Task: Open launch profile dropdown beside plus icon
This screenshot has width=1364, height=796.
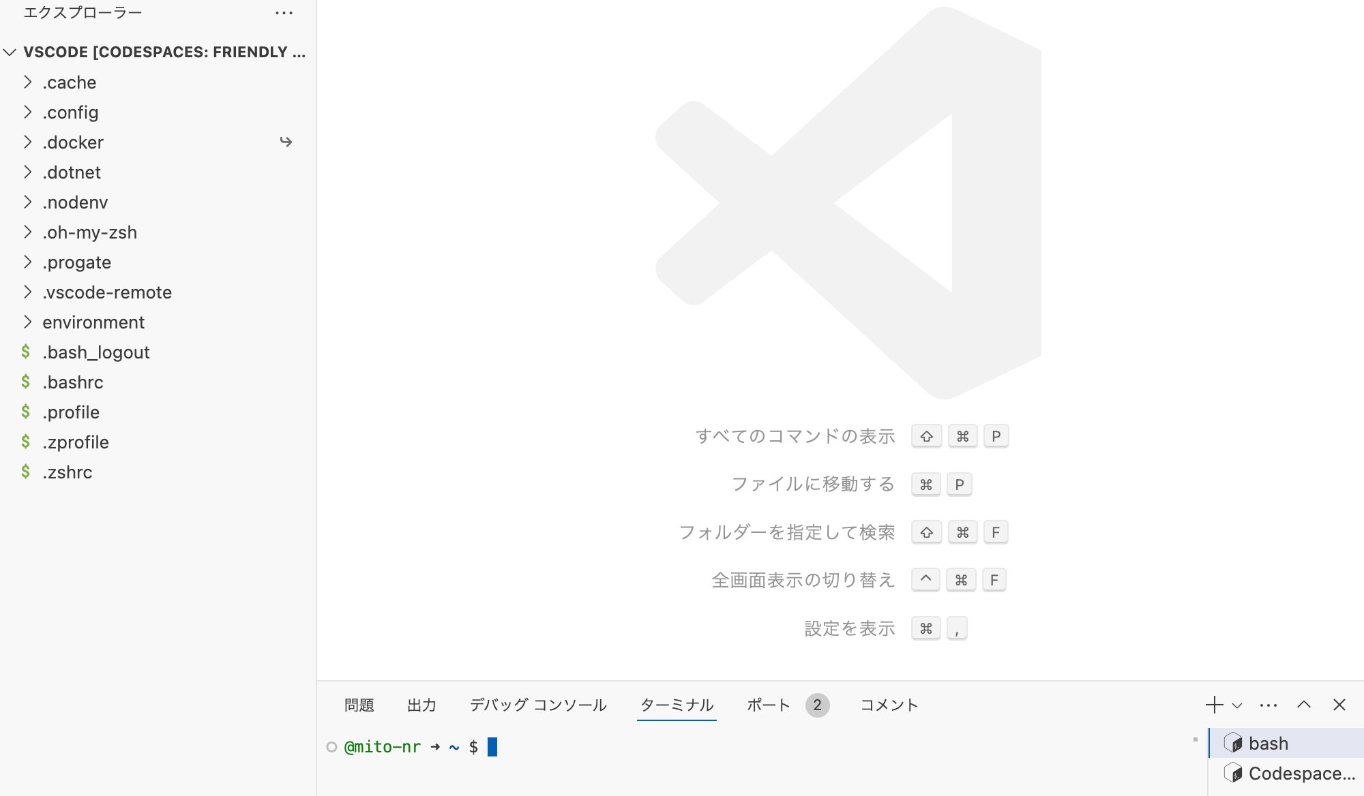Action: point(1237,705)
